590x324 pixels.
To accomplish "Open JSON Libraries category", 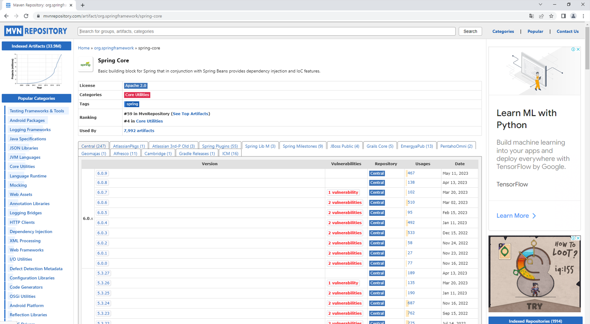I will 24,148.
